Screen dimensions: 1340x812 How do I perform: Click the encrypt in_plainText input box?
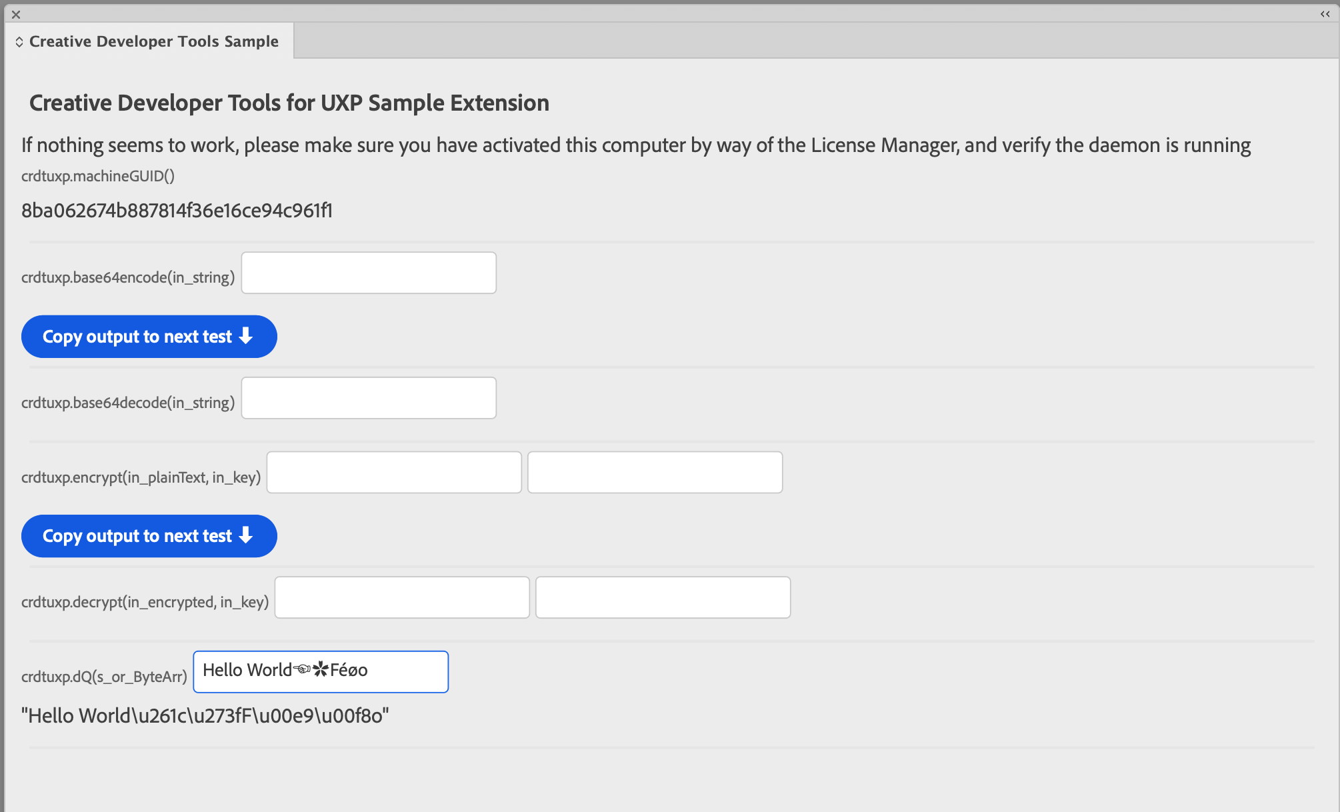pyautogui.click(x=394, y=473)
